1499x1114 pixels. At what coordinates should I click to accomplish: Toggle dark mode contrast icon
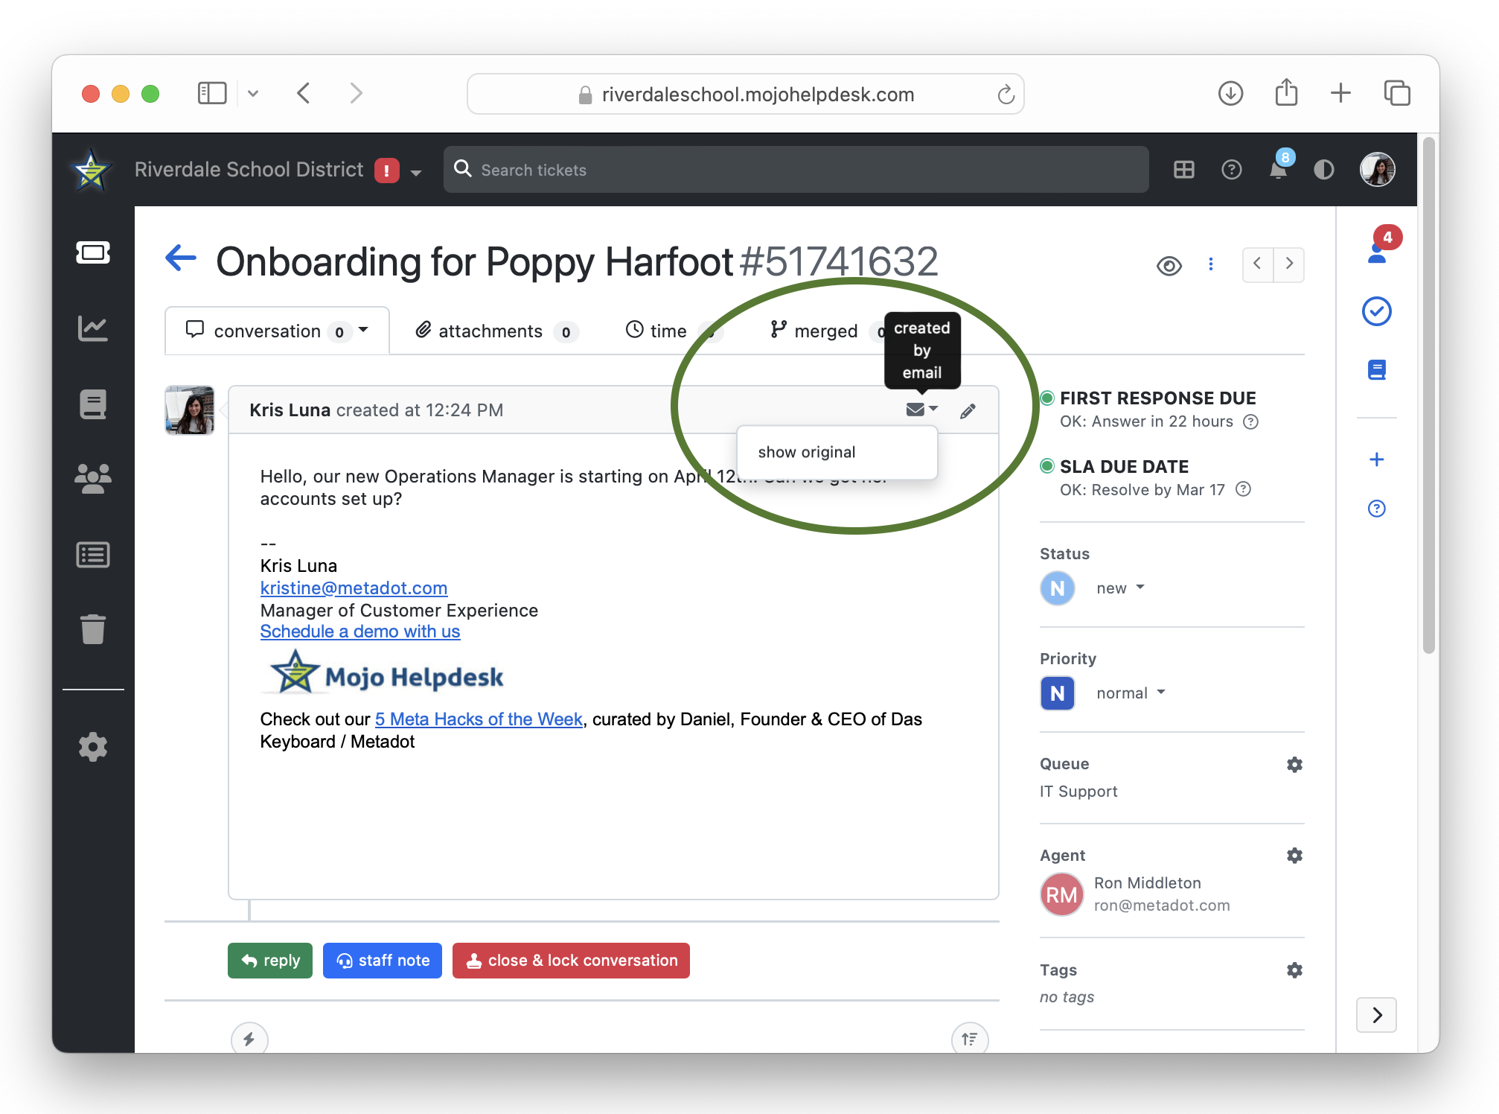[x=1324, y=170]
